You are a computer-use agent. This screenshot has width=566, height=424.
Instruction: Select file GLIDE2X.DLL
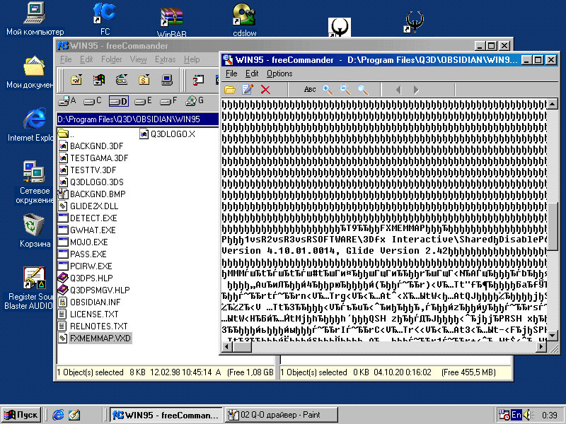point(88,206)
